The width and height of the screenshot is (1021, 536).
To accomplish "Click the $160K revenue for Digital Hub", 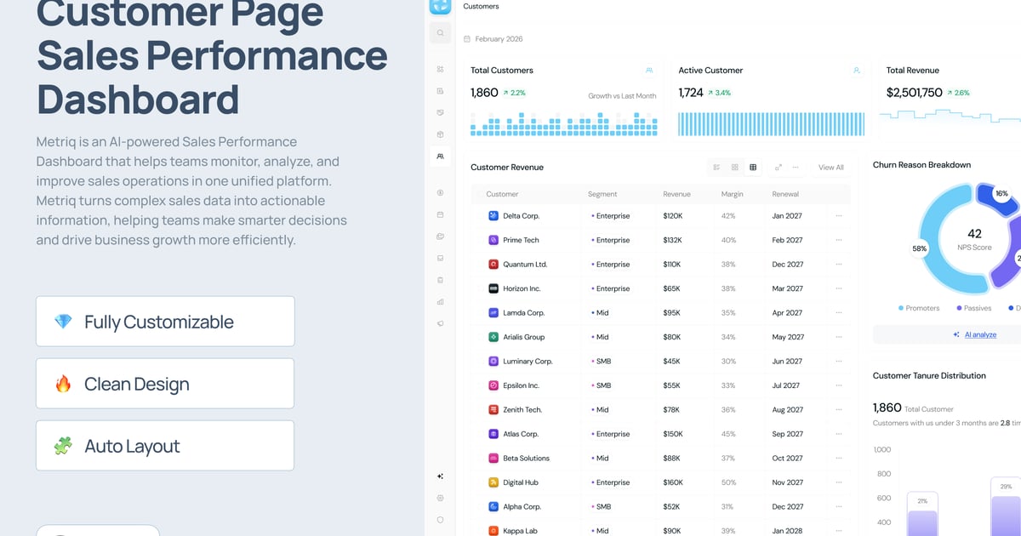I will click(673, 482).
